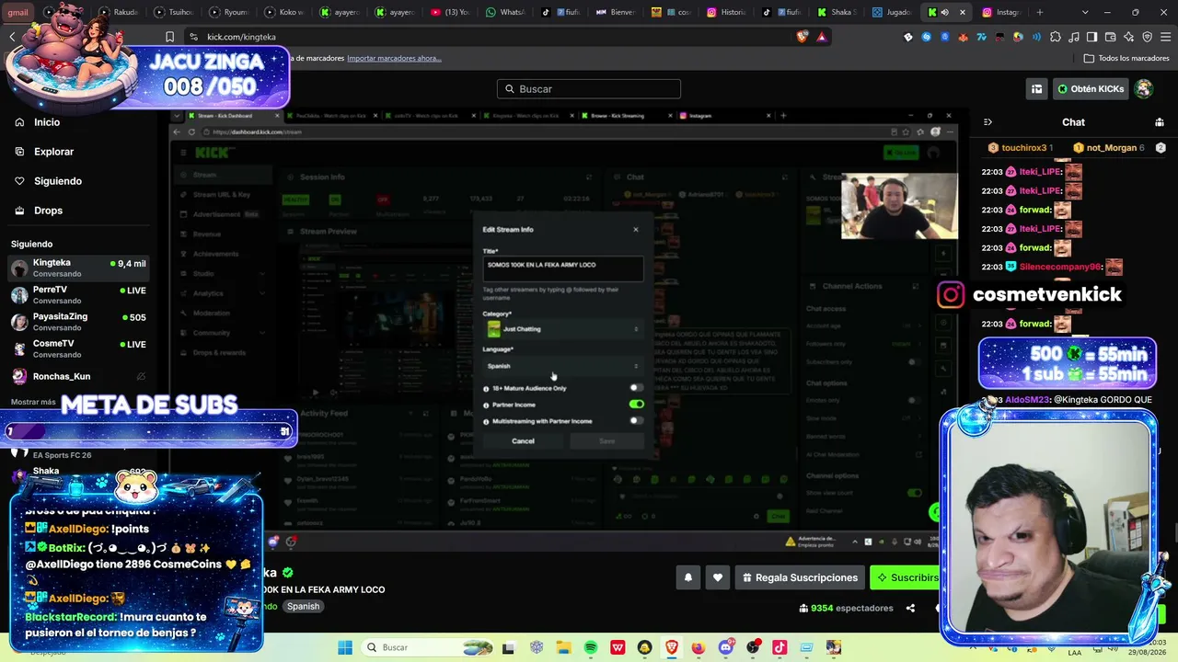The height and width of the screenshot is (662, 1178).
Task: Open Ronchas_Kun channel from following list
Action: pyautogui.click(x=79, y=376)
